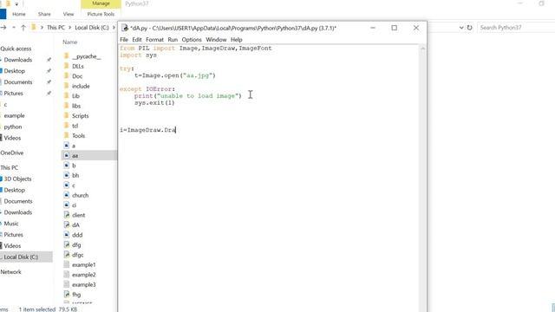
Task: Select the Lib folder icon
Action: 66,96
